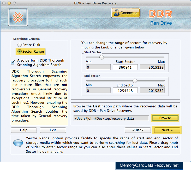The height and width of the screenshot is (170, 191).
Task: Click the Next > button
Action: coord(167,130)
